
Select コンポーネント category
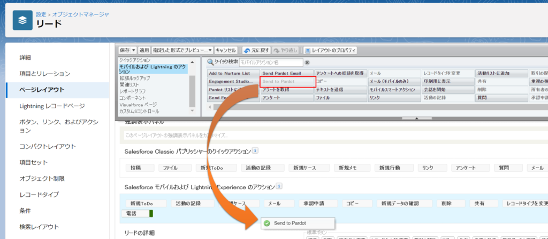(133, 98)
